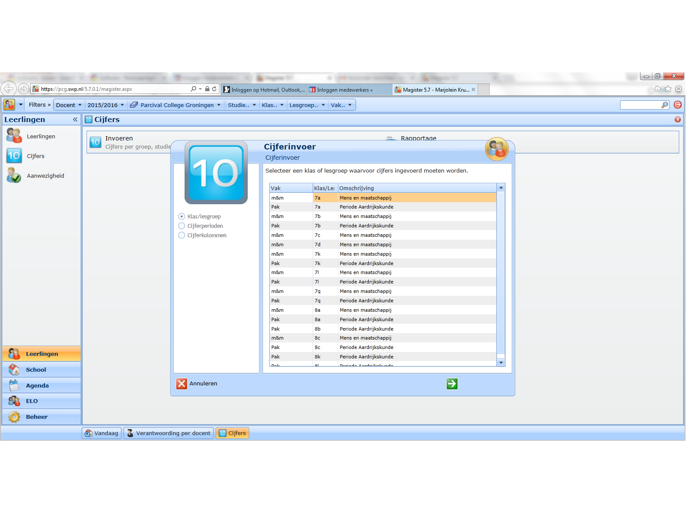The height and width of the screenshot is (519, 694).
Task: Close the Cijfers panel with red icon
Action: tap(678, 119)
